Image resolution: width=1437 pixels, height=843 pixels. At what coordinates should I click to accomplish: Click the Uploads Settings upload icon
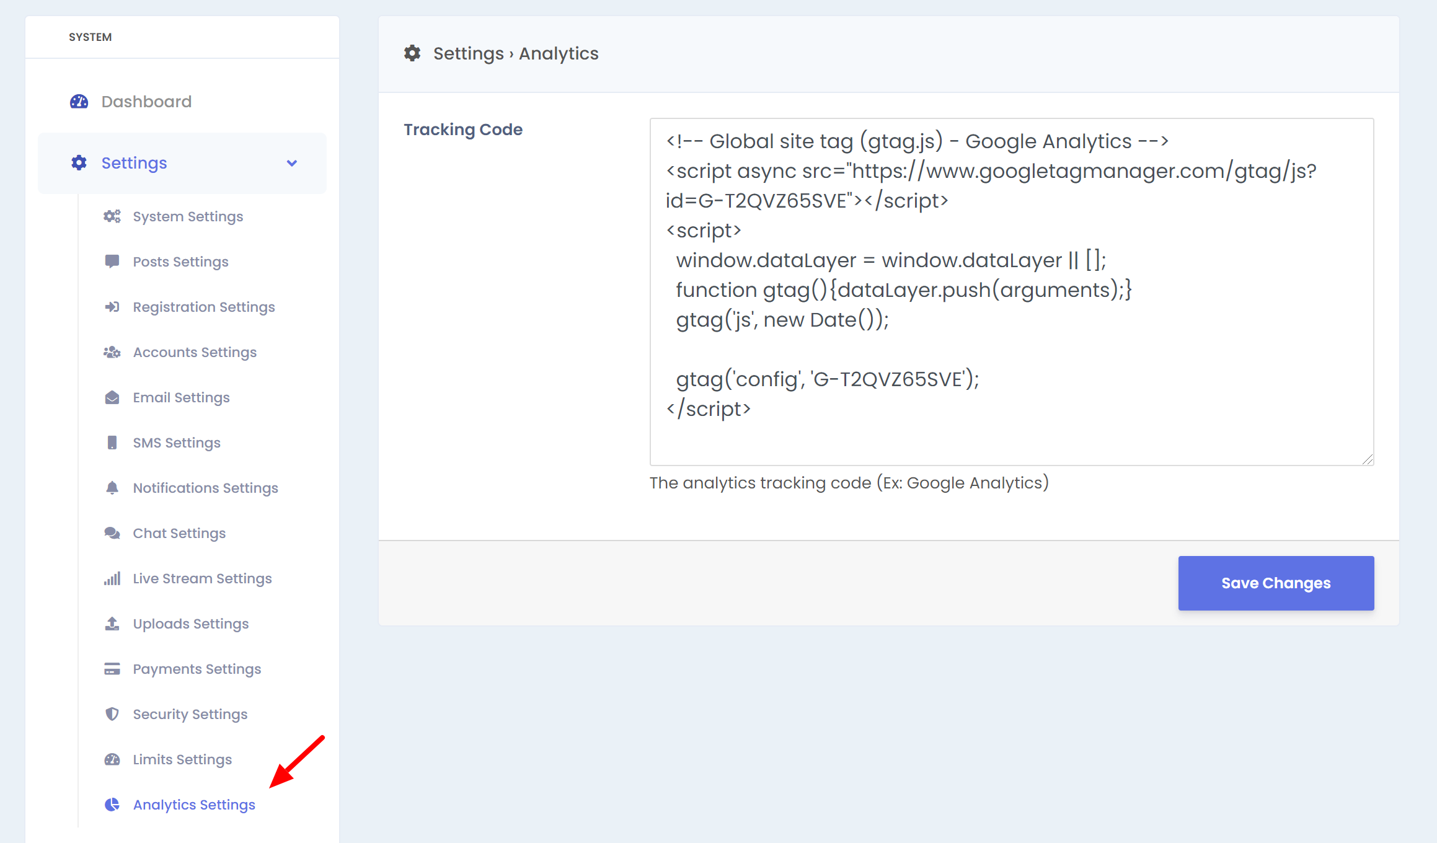pyautogui.click(x=112, y=624)
